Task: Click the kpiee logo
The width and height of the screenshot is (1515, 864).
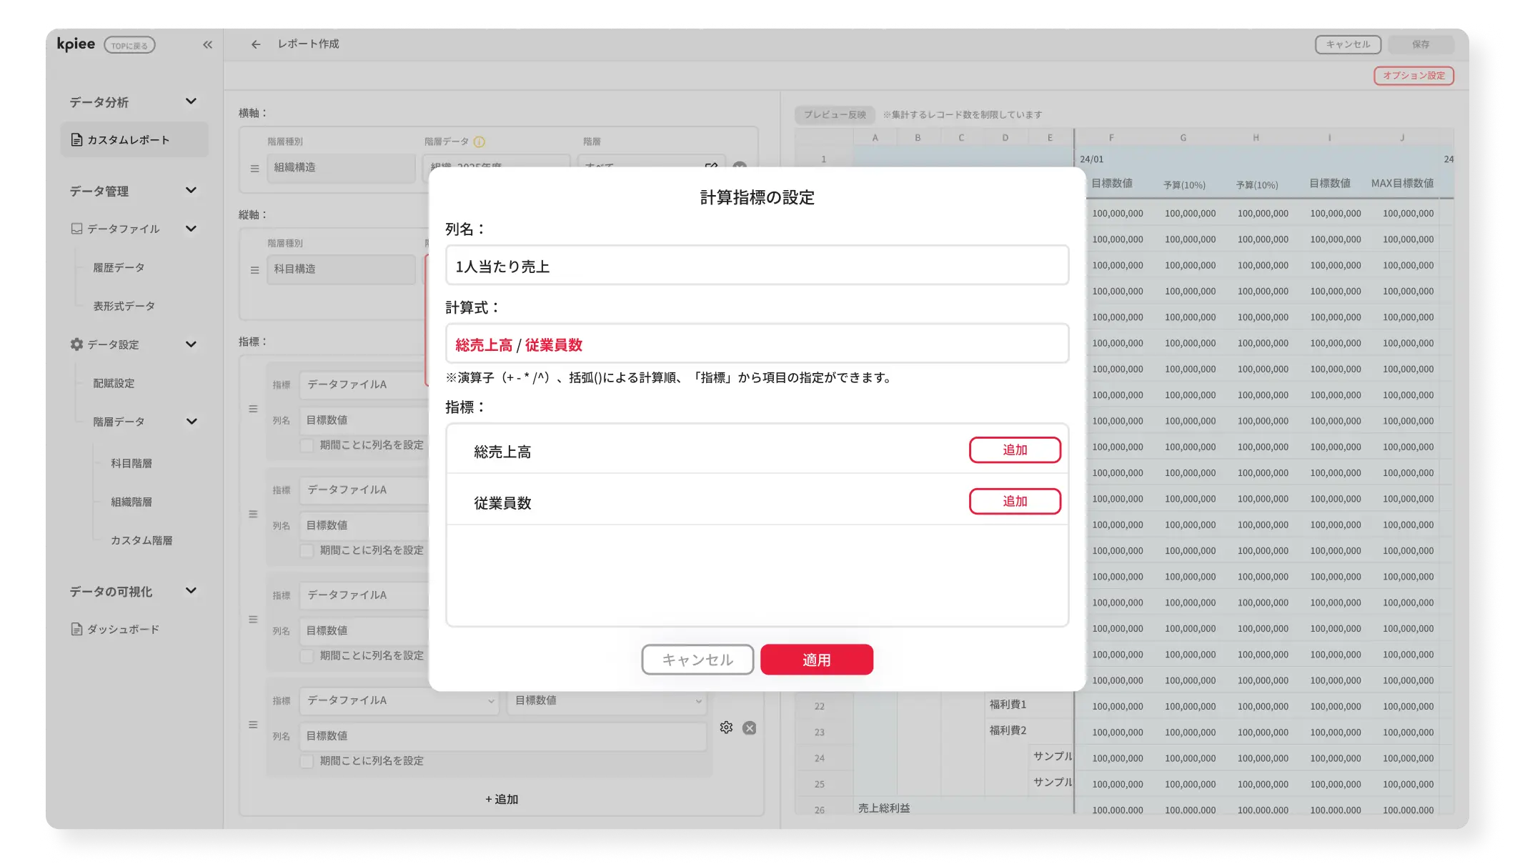Action: (76, 44)
